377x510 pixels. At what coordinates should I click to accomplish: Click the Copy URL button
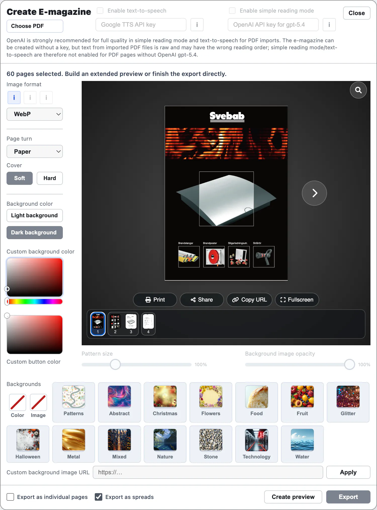coord(249,300)
